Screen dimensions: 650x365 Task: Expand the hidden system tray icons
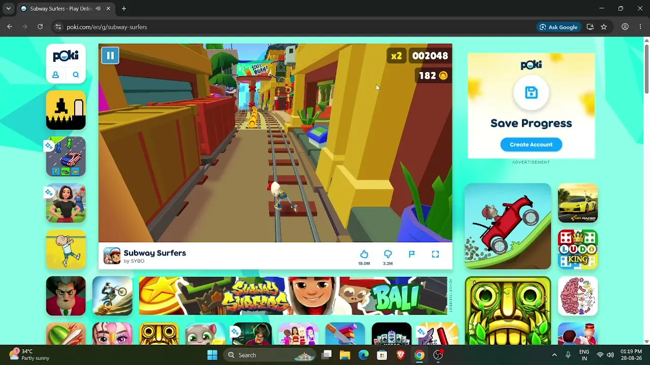554,355
